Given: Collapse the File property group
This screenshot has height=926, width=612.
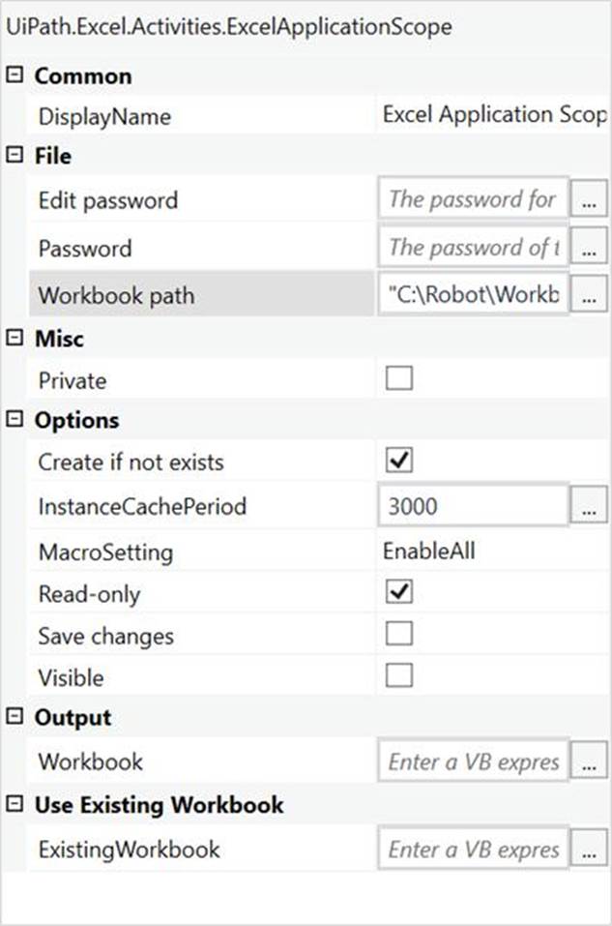Looking at the screenshot, I should (x=14, y=156).
